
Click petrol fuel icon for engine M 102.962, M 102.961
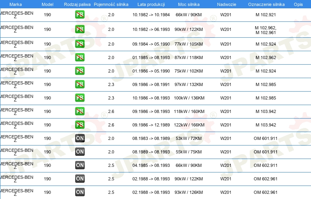pyautogui.click(x=80, y=29)
